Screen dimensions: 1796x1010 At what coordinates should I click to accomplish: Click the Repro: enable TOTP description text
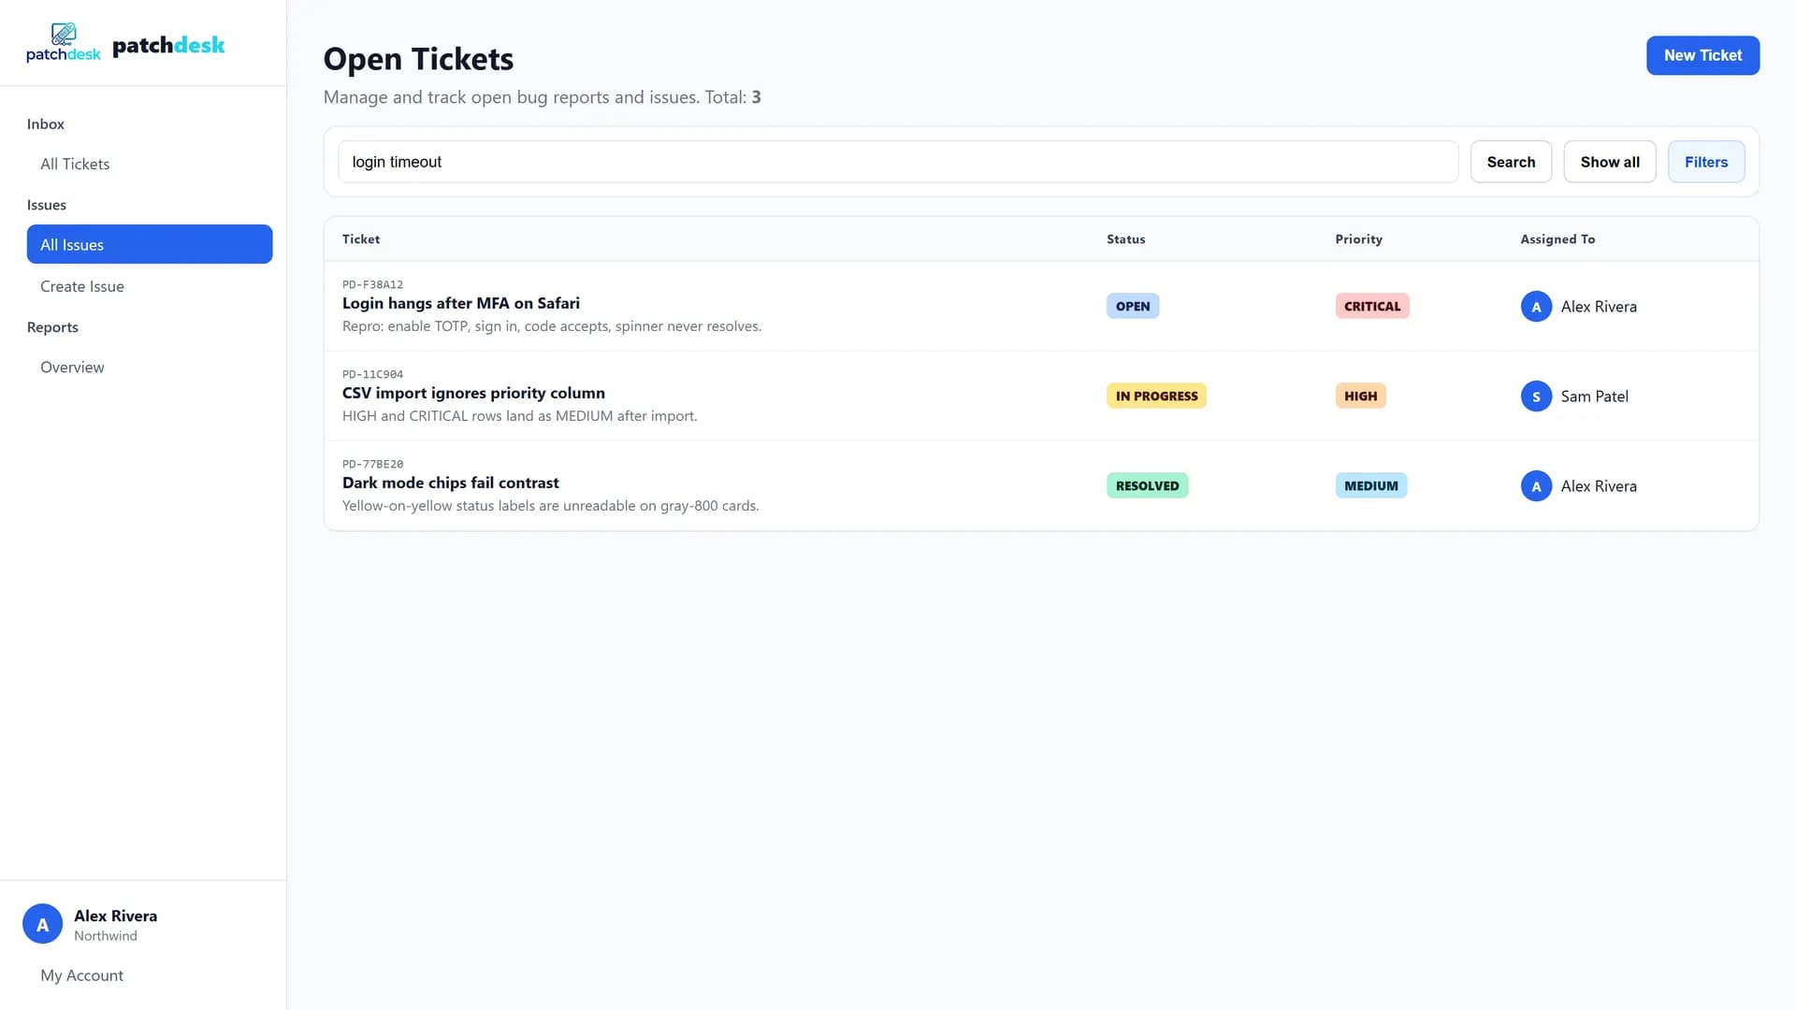[x=552, y=326]
